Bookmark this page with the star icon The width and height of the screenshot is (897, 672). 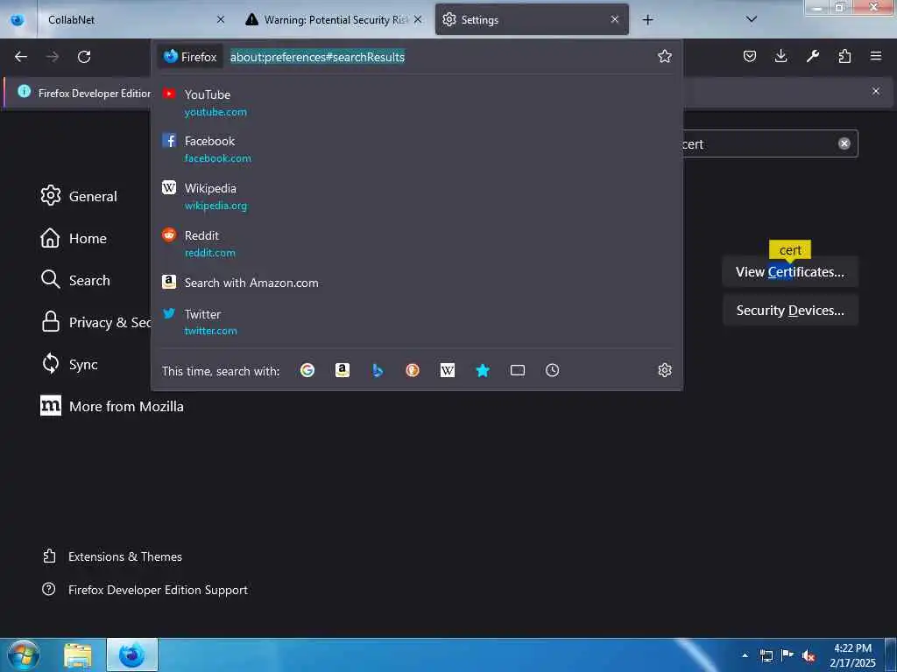664,56
